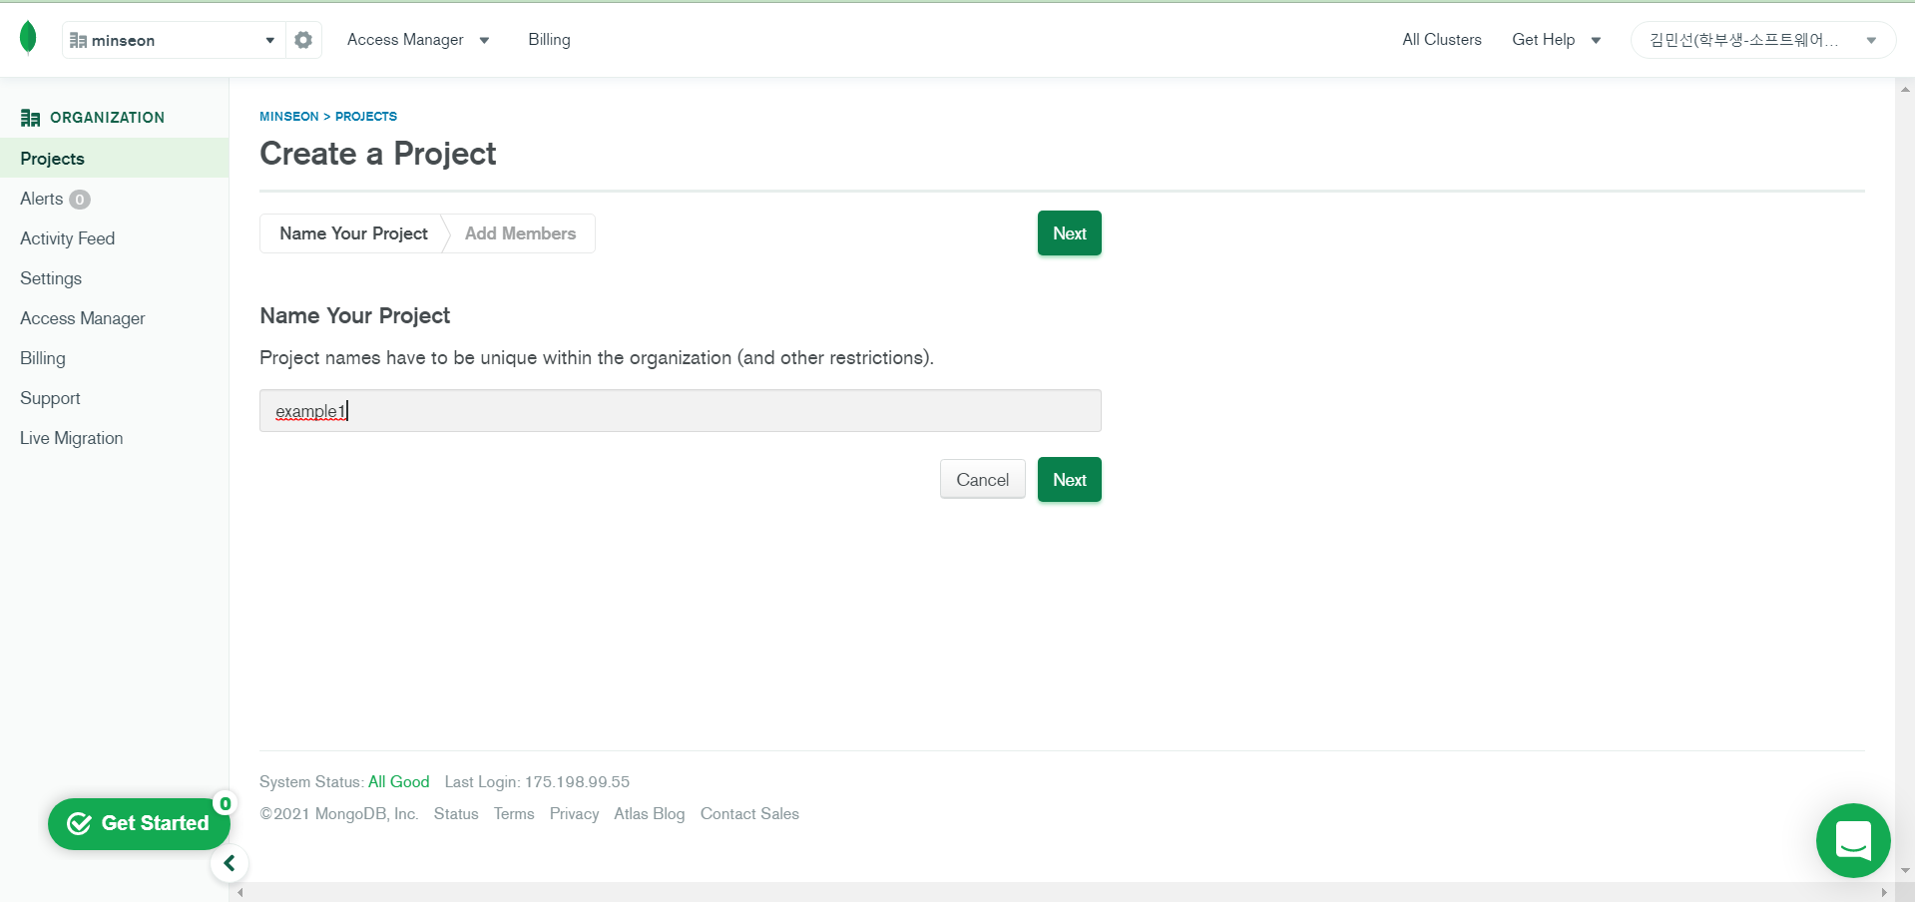The height and width of the screenshot is (902, 1915).
Task: Open organization settings gear icon
Action: 303,40
